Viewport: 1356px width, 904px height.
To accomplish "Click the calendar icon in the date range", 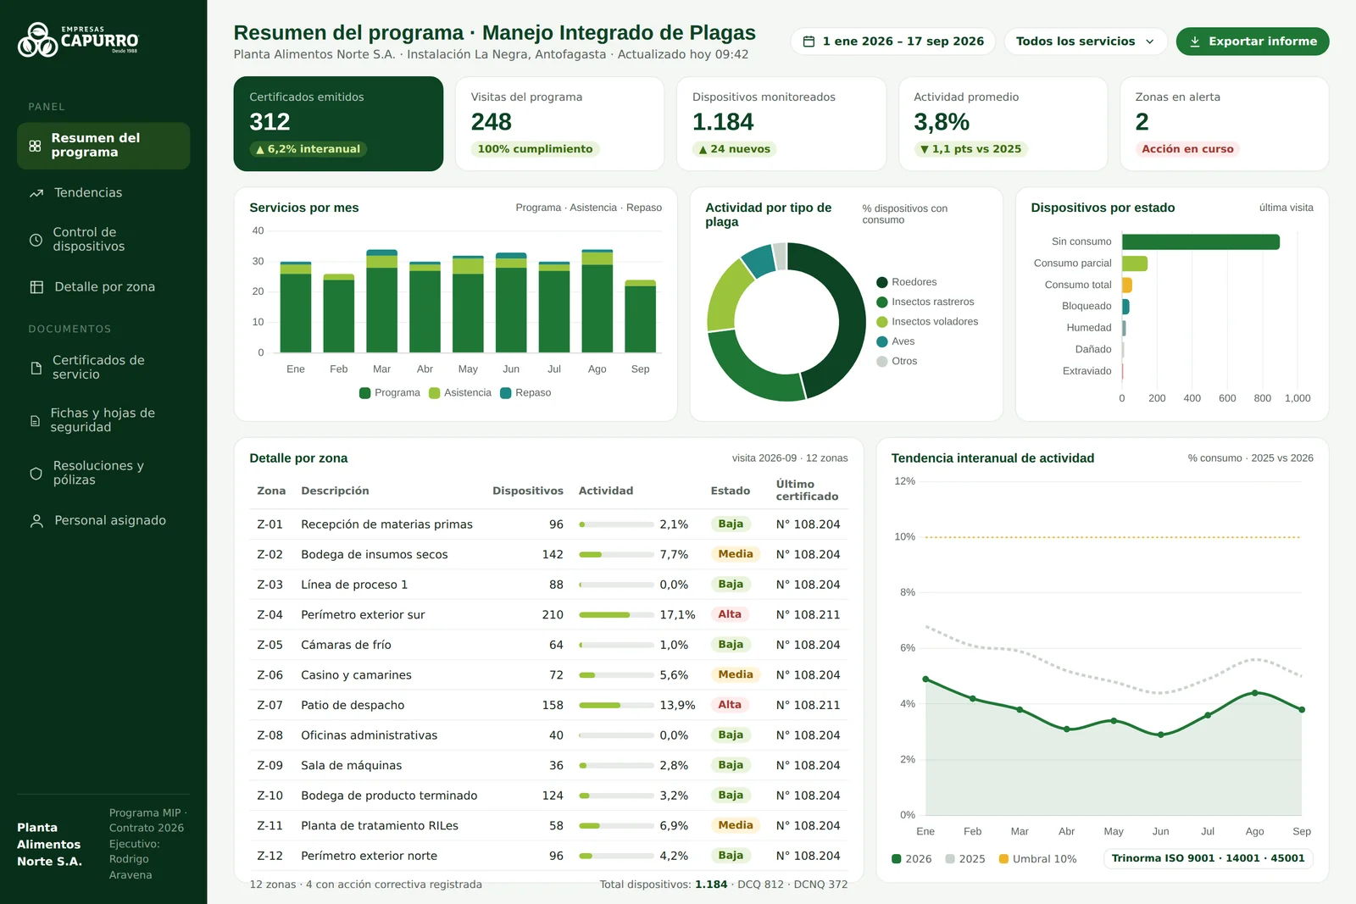I will (x=809, y=42).
